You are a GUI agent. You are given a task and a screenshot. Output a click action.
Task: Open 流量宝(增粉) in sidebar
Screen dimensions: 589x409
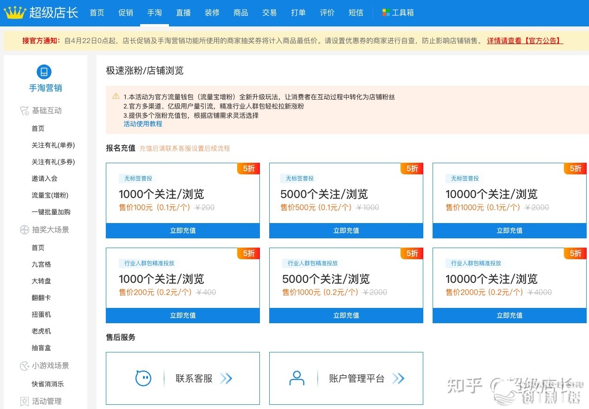pos(50,195)
